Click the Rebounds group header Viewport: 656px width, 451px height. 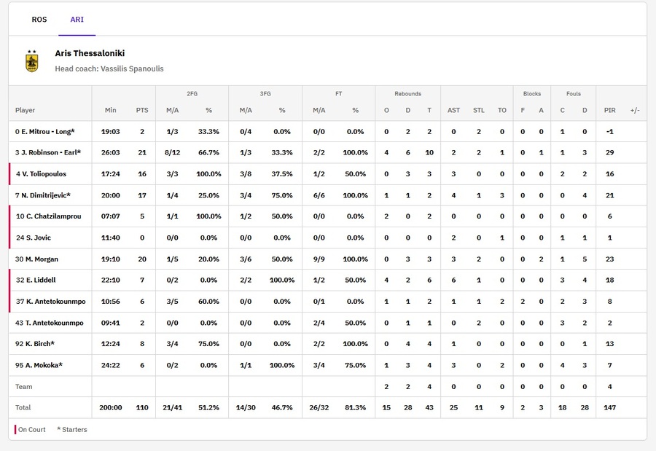[407, 94]
